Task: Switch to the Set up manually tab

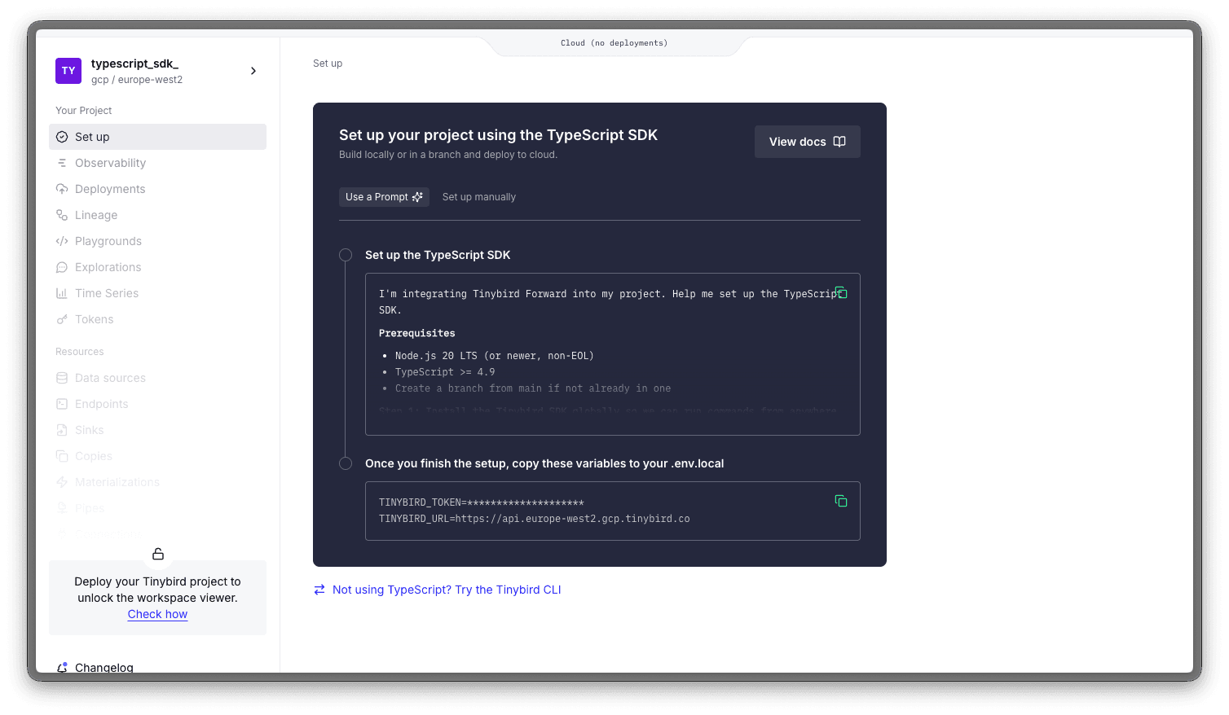Action: [x=479, y=196]
